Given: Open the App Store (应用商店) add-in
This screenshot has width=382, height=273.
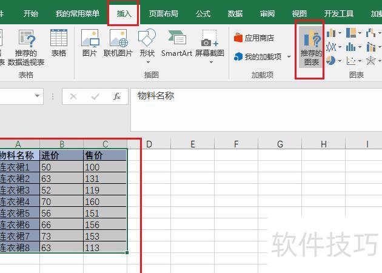Looking at the screenshot, I should click(254, 38).
